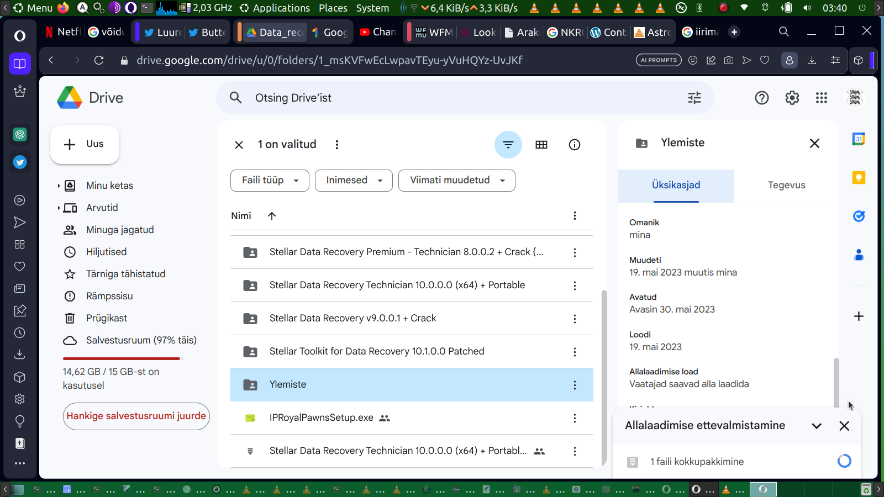This screenshot has width=884, height=497.
Task: Select Stellar Data Recovery v9.0.0.1 + Crack folder
Action: click(412, 319)
